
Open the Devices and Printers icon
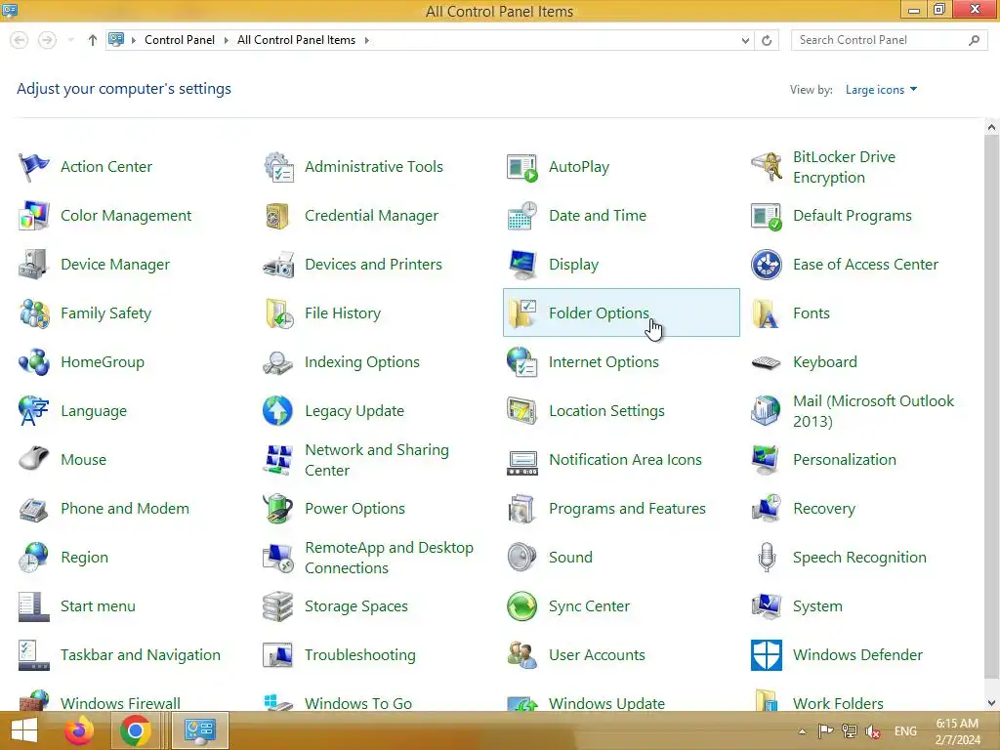(x=278, y=265)
